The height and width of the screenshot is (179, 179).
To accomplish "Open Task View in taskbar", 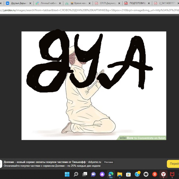I will 85,174.
